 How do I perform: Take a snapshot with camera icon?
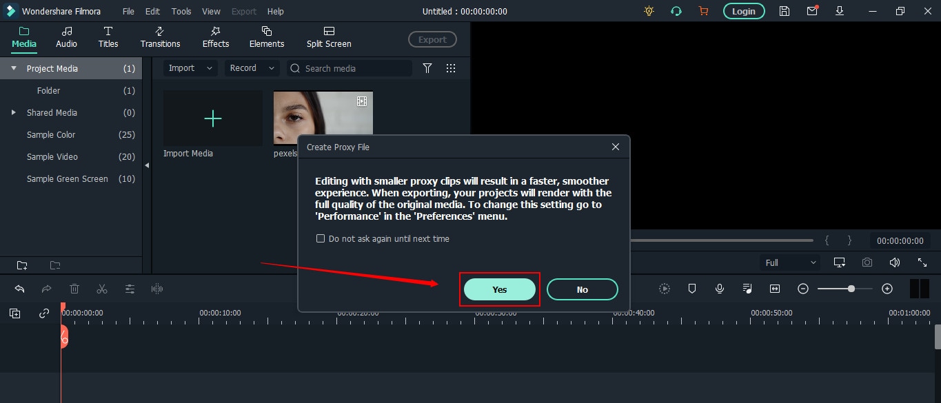click(x=867, y=262)
